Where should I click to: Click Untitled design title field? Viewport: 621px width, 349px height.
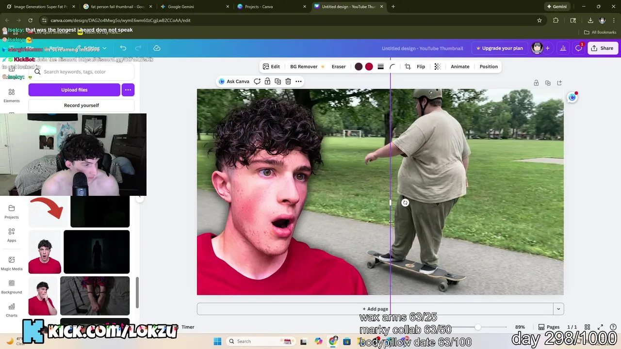tap(423, 48)
